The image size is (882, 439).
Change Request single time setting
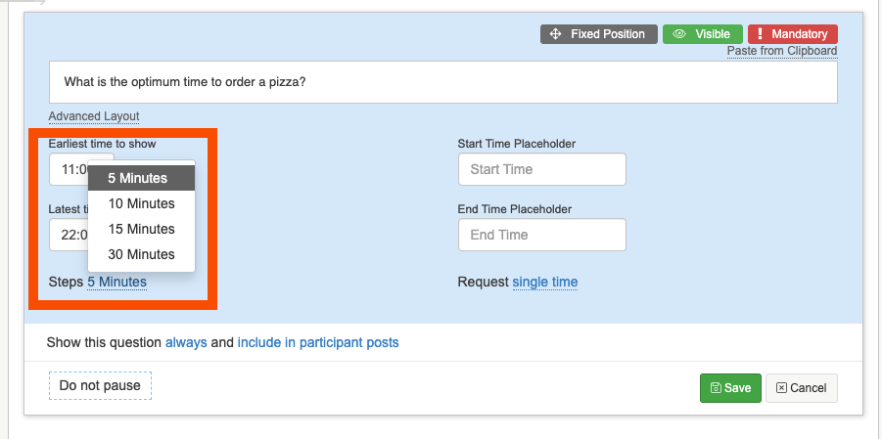[544, 283]
